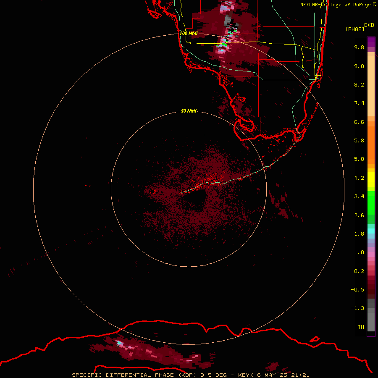Click the KBYX station identifier in caption
Image resolution: width=378 pixels, height=378 pixels.
tap(245, 375)
